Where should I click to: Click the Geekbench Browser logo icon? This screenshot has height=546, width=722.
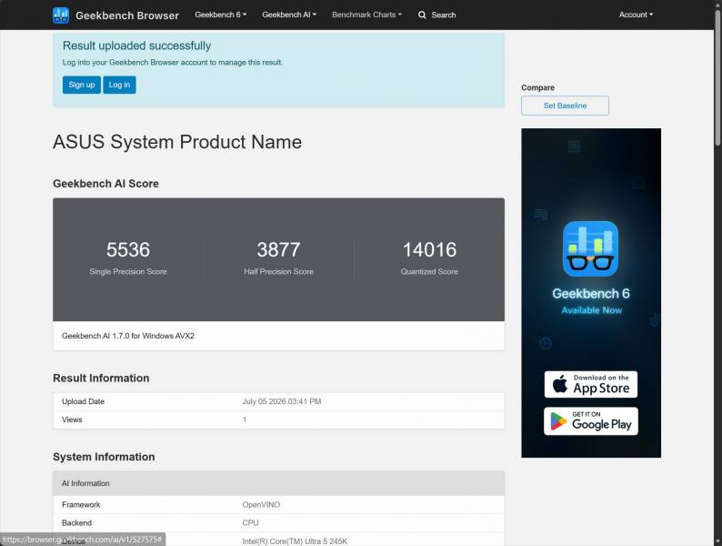[x=61, y=15]
